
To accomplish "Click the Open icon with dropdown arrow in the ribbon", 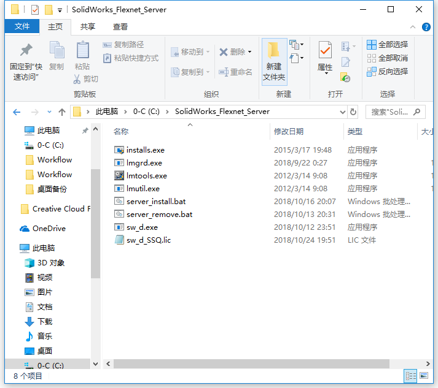I will point(348,46).
